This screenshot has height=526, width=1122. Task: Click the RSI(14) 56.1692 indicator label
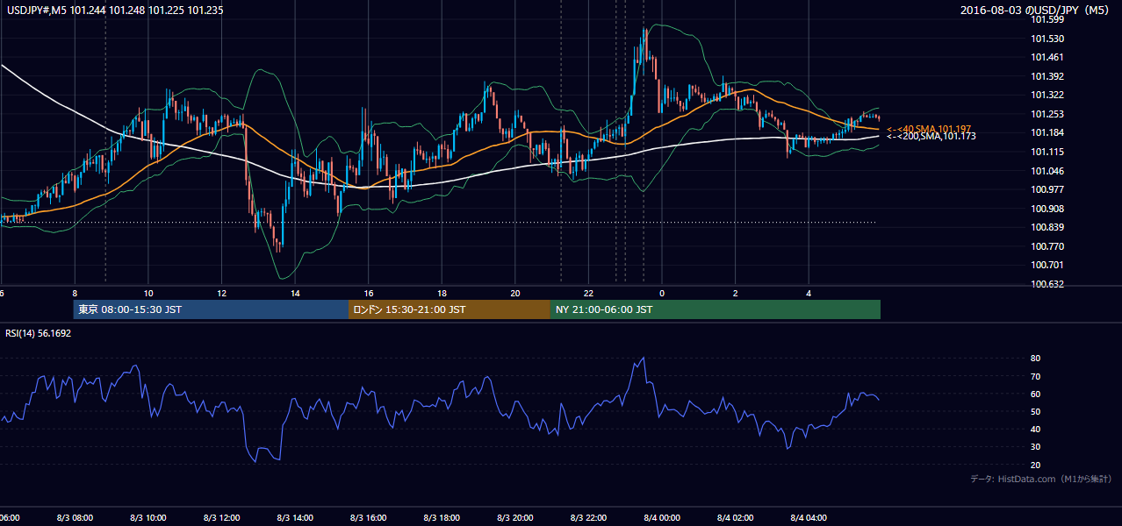tap(39, 333)
